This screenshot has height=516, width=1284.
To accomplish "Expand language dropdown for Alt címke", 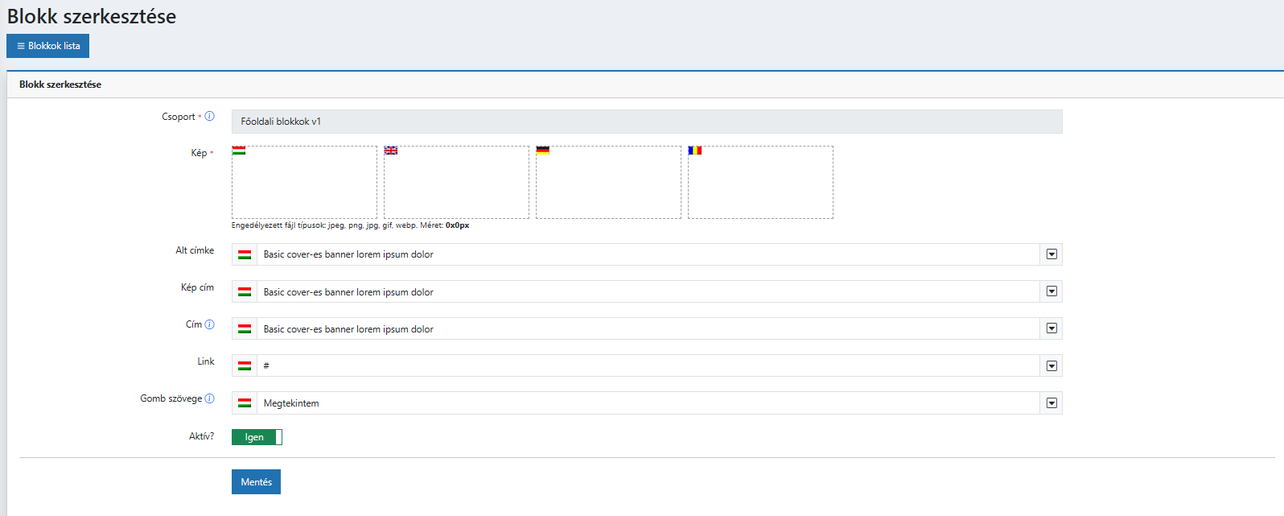I will click(1051, 254).
